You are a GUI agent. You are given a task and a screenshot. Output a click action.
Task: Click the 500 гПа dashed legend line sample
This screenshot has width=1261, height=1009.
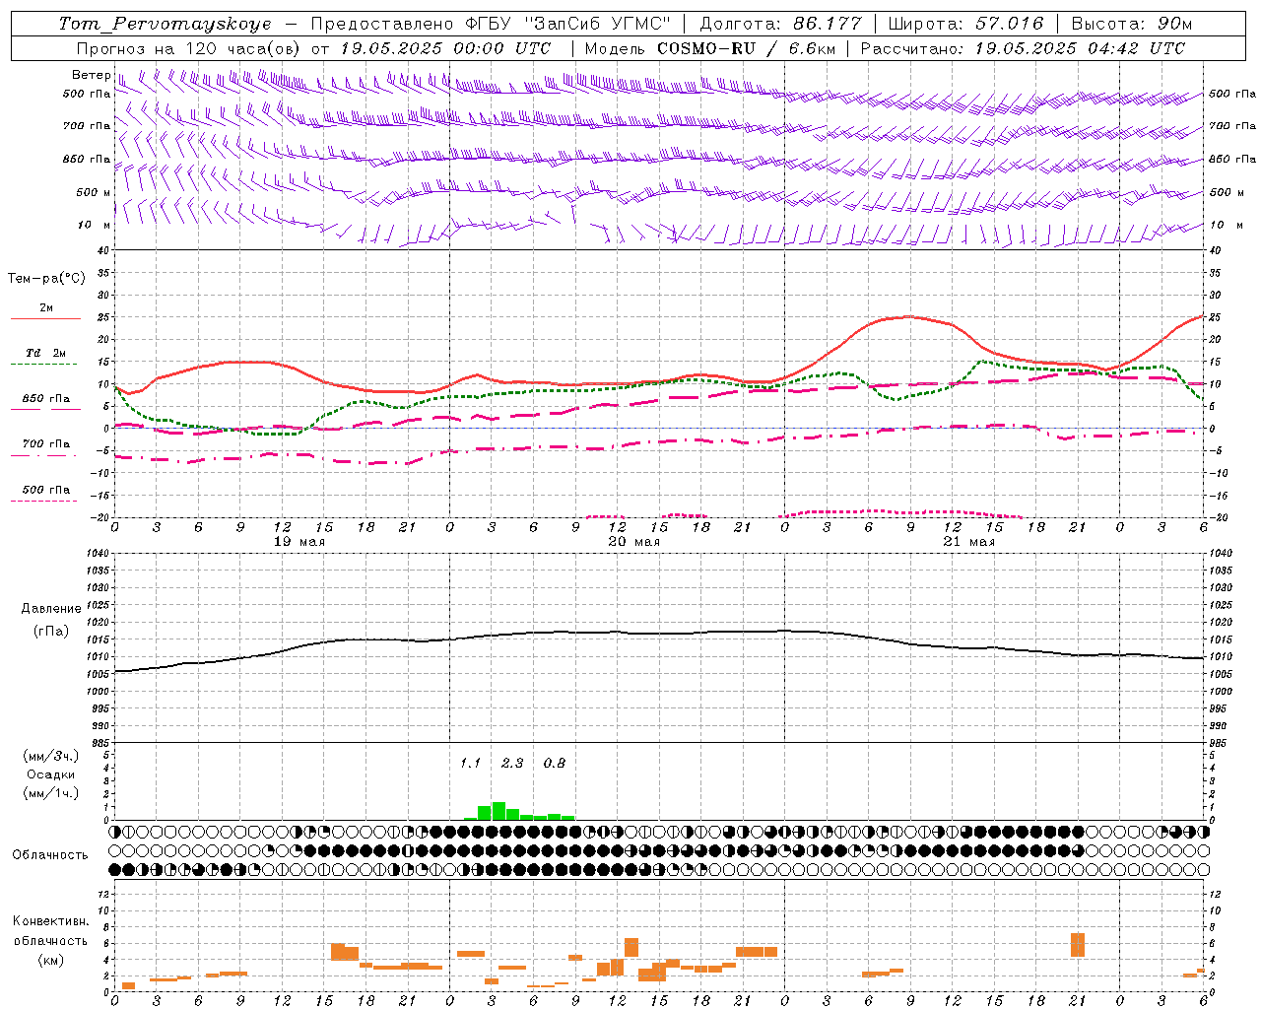tap(44, 502)
